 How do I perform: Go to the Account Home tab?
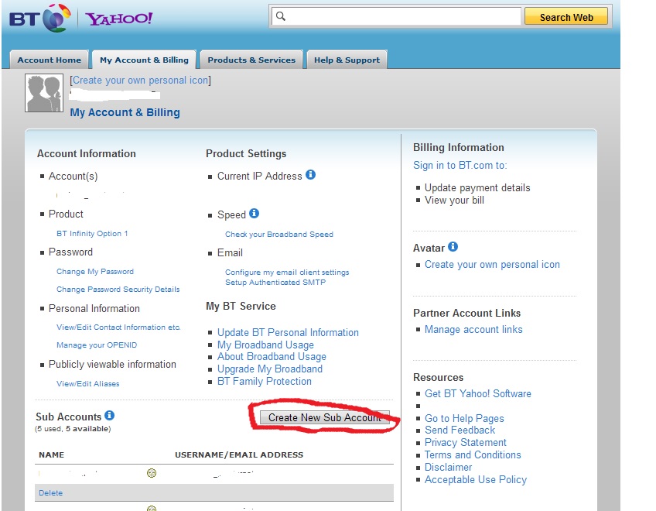tap(48, 59)
